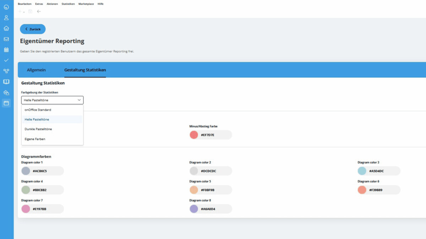Open the calendar icon in the sidebar

[6, 50]
